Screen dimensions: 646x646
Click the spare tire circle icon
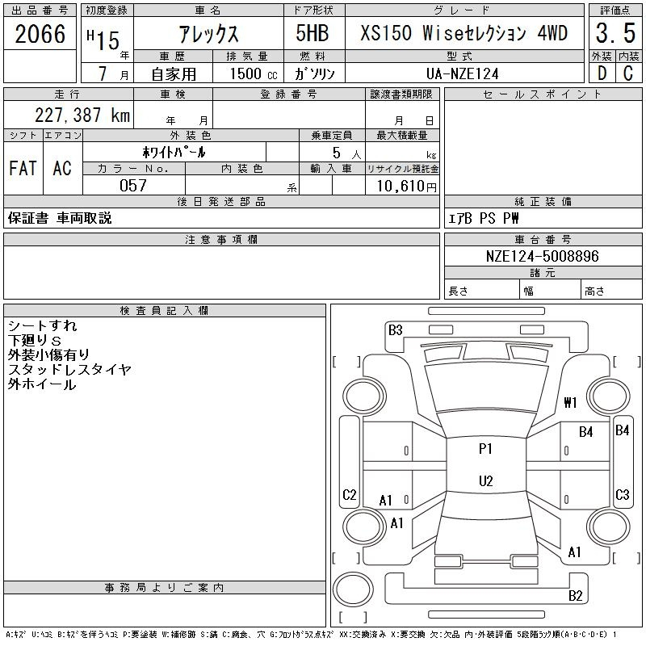353,589
